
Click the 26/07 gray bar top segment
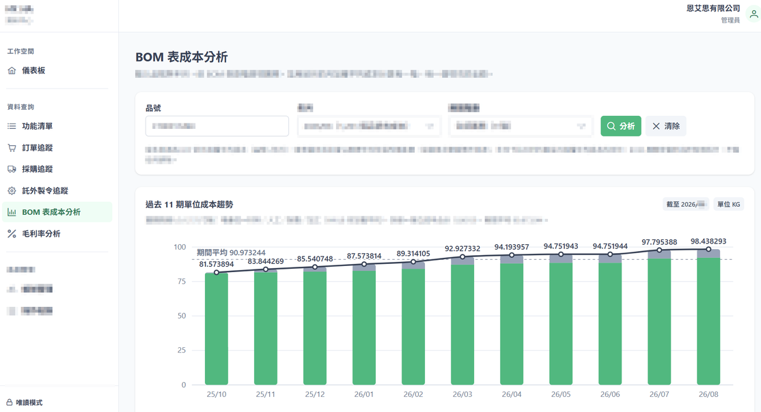click(659, 254)
